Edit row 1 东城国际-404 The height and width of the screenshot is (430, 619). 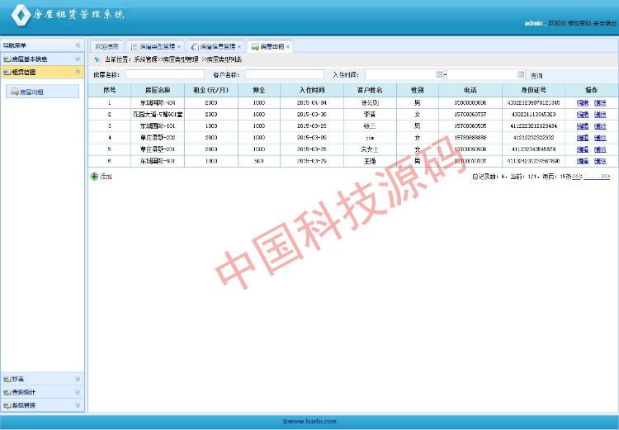coord(583,102)
